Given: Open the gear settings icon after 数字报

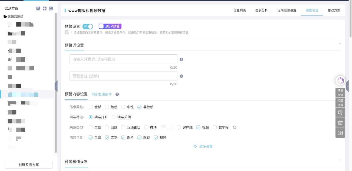Looking at the screenshot, I should (235, 127).
